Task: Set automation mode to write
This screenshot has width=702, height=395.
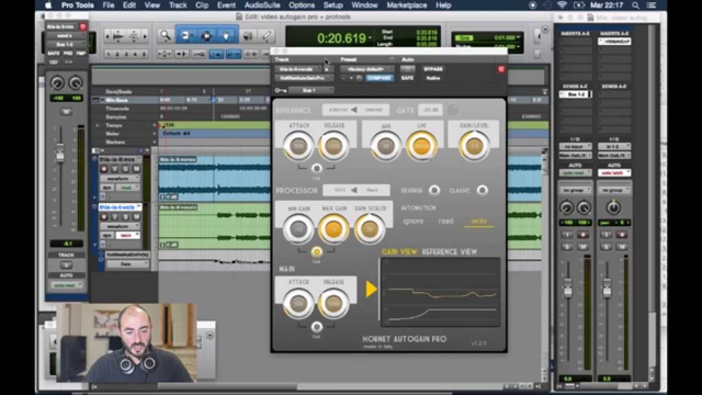Action: pos(479,221)
